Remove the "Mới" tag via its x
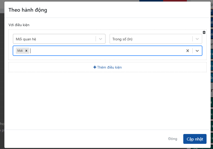The image size is (213, 149). [x=26, y=51]
